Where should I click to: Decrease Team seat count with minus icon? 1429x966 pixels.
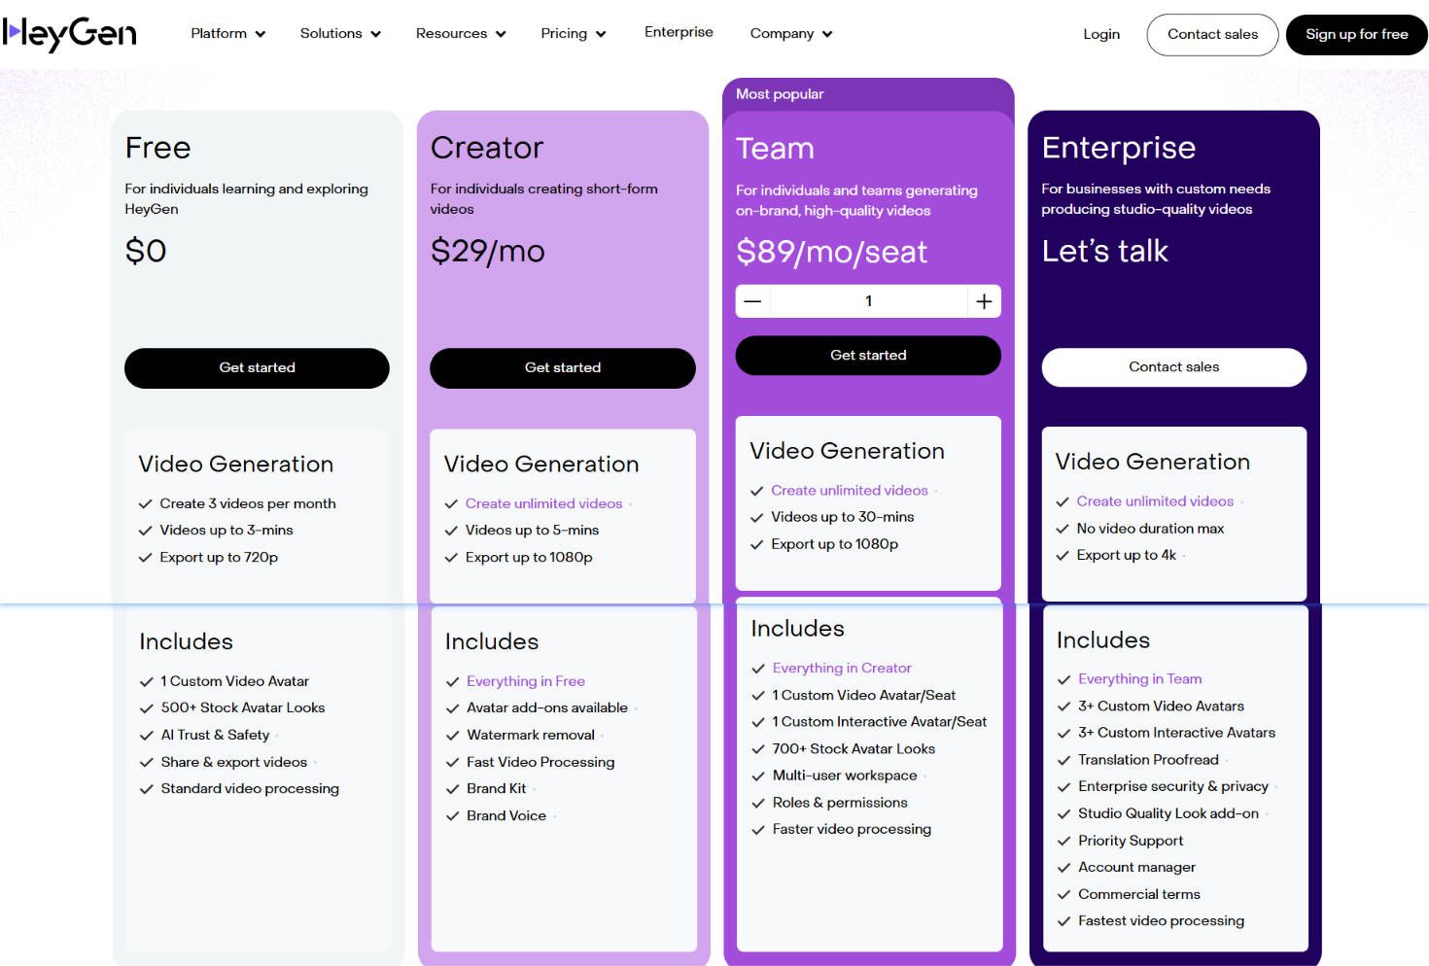(752, 301)
